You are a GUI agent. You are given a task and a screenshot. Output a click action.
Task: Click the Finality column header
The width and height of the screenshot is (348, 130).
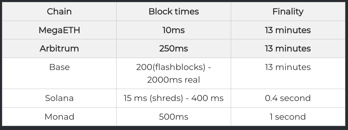pyautogui.click(x=288, y=12)
